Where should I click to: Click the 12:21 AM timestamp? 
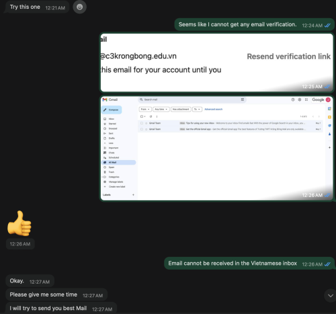click(x=55, y=8)
